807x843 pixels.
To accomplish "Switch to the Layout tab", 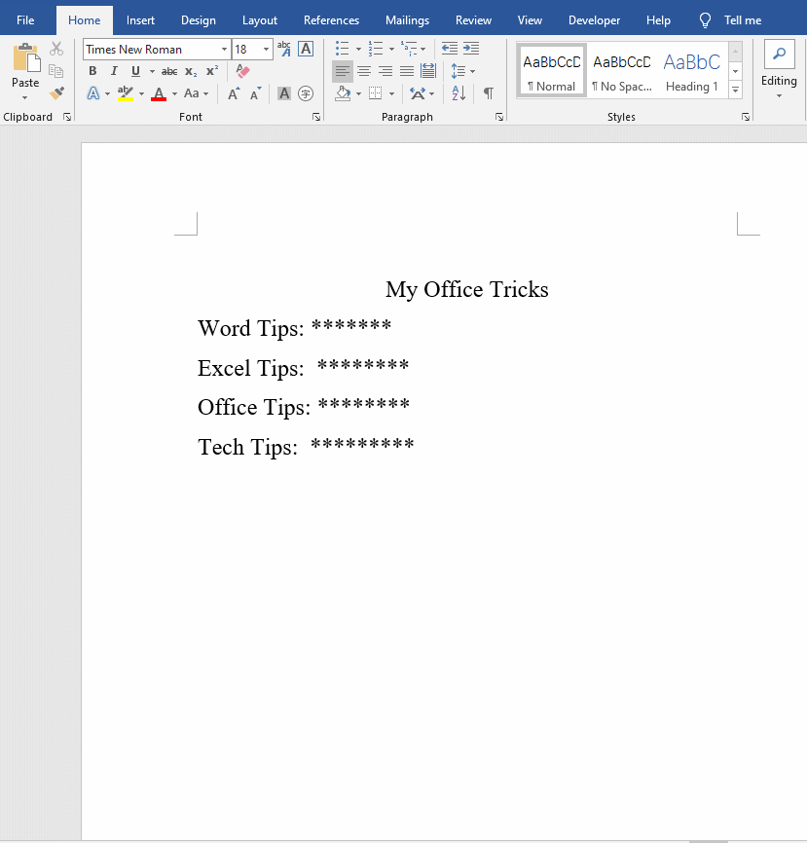I will click(260, 20).
